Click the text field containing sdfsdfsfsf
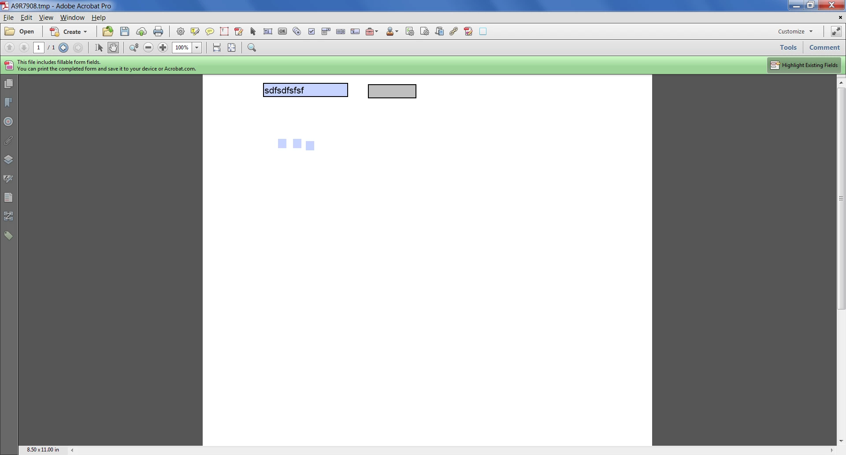Viewport: 846px width, 455px height. (305, 90)
